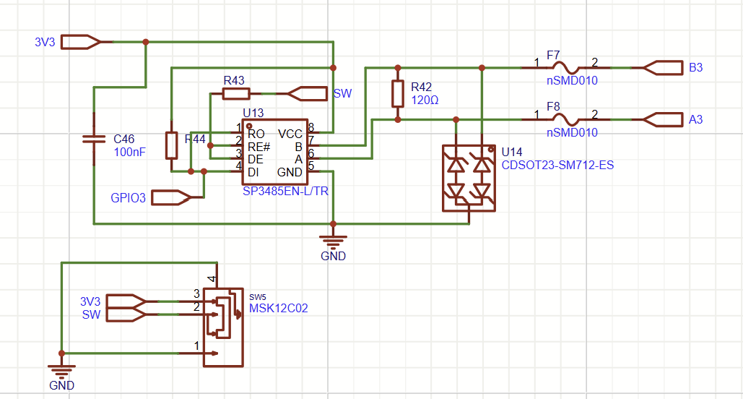Select the U13 designator label
743x399 pixels.
coord(253,113)
